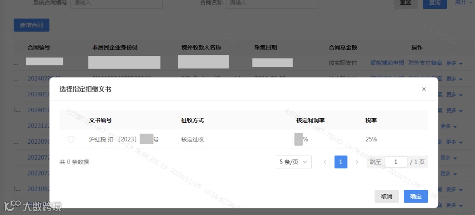Viewport: 475px width, 215px height.
Task: Click the 操作 column header in background
Action: point(417,47)
